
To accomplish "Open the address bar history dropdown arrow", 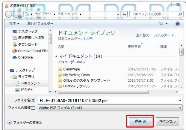I will tap(118, 14).
